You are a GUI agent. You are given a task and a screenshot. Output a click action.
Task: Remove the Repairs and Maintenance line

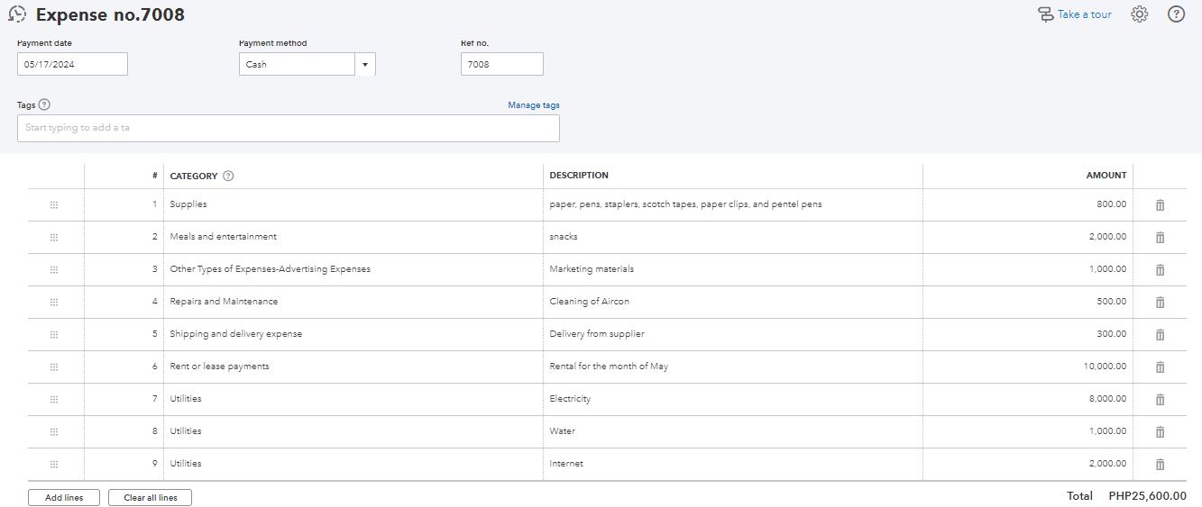[1160, 303]
